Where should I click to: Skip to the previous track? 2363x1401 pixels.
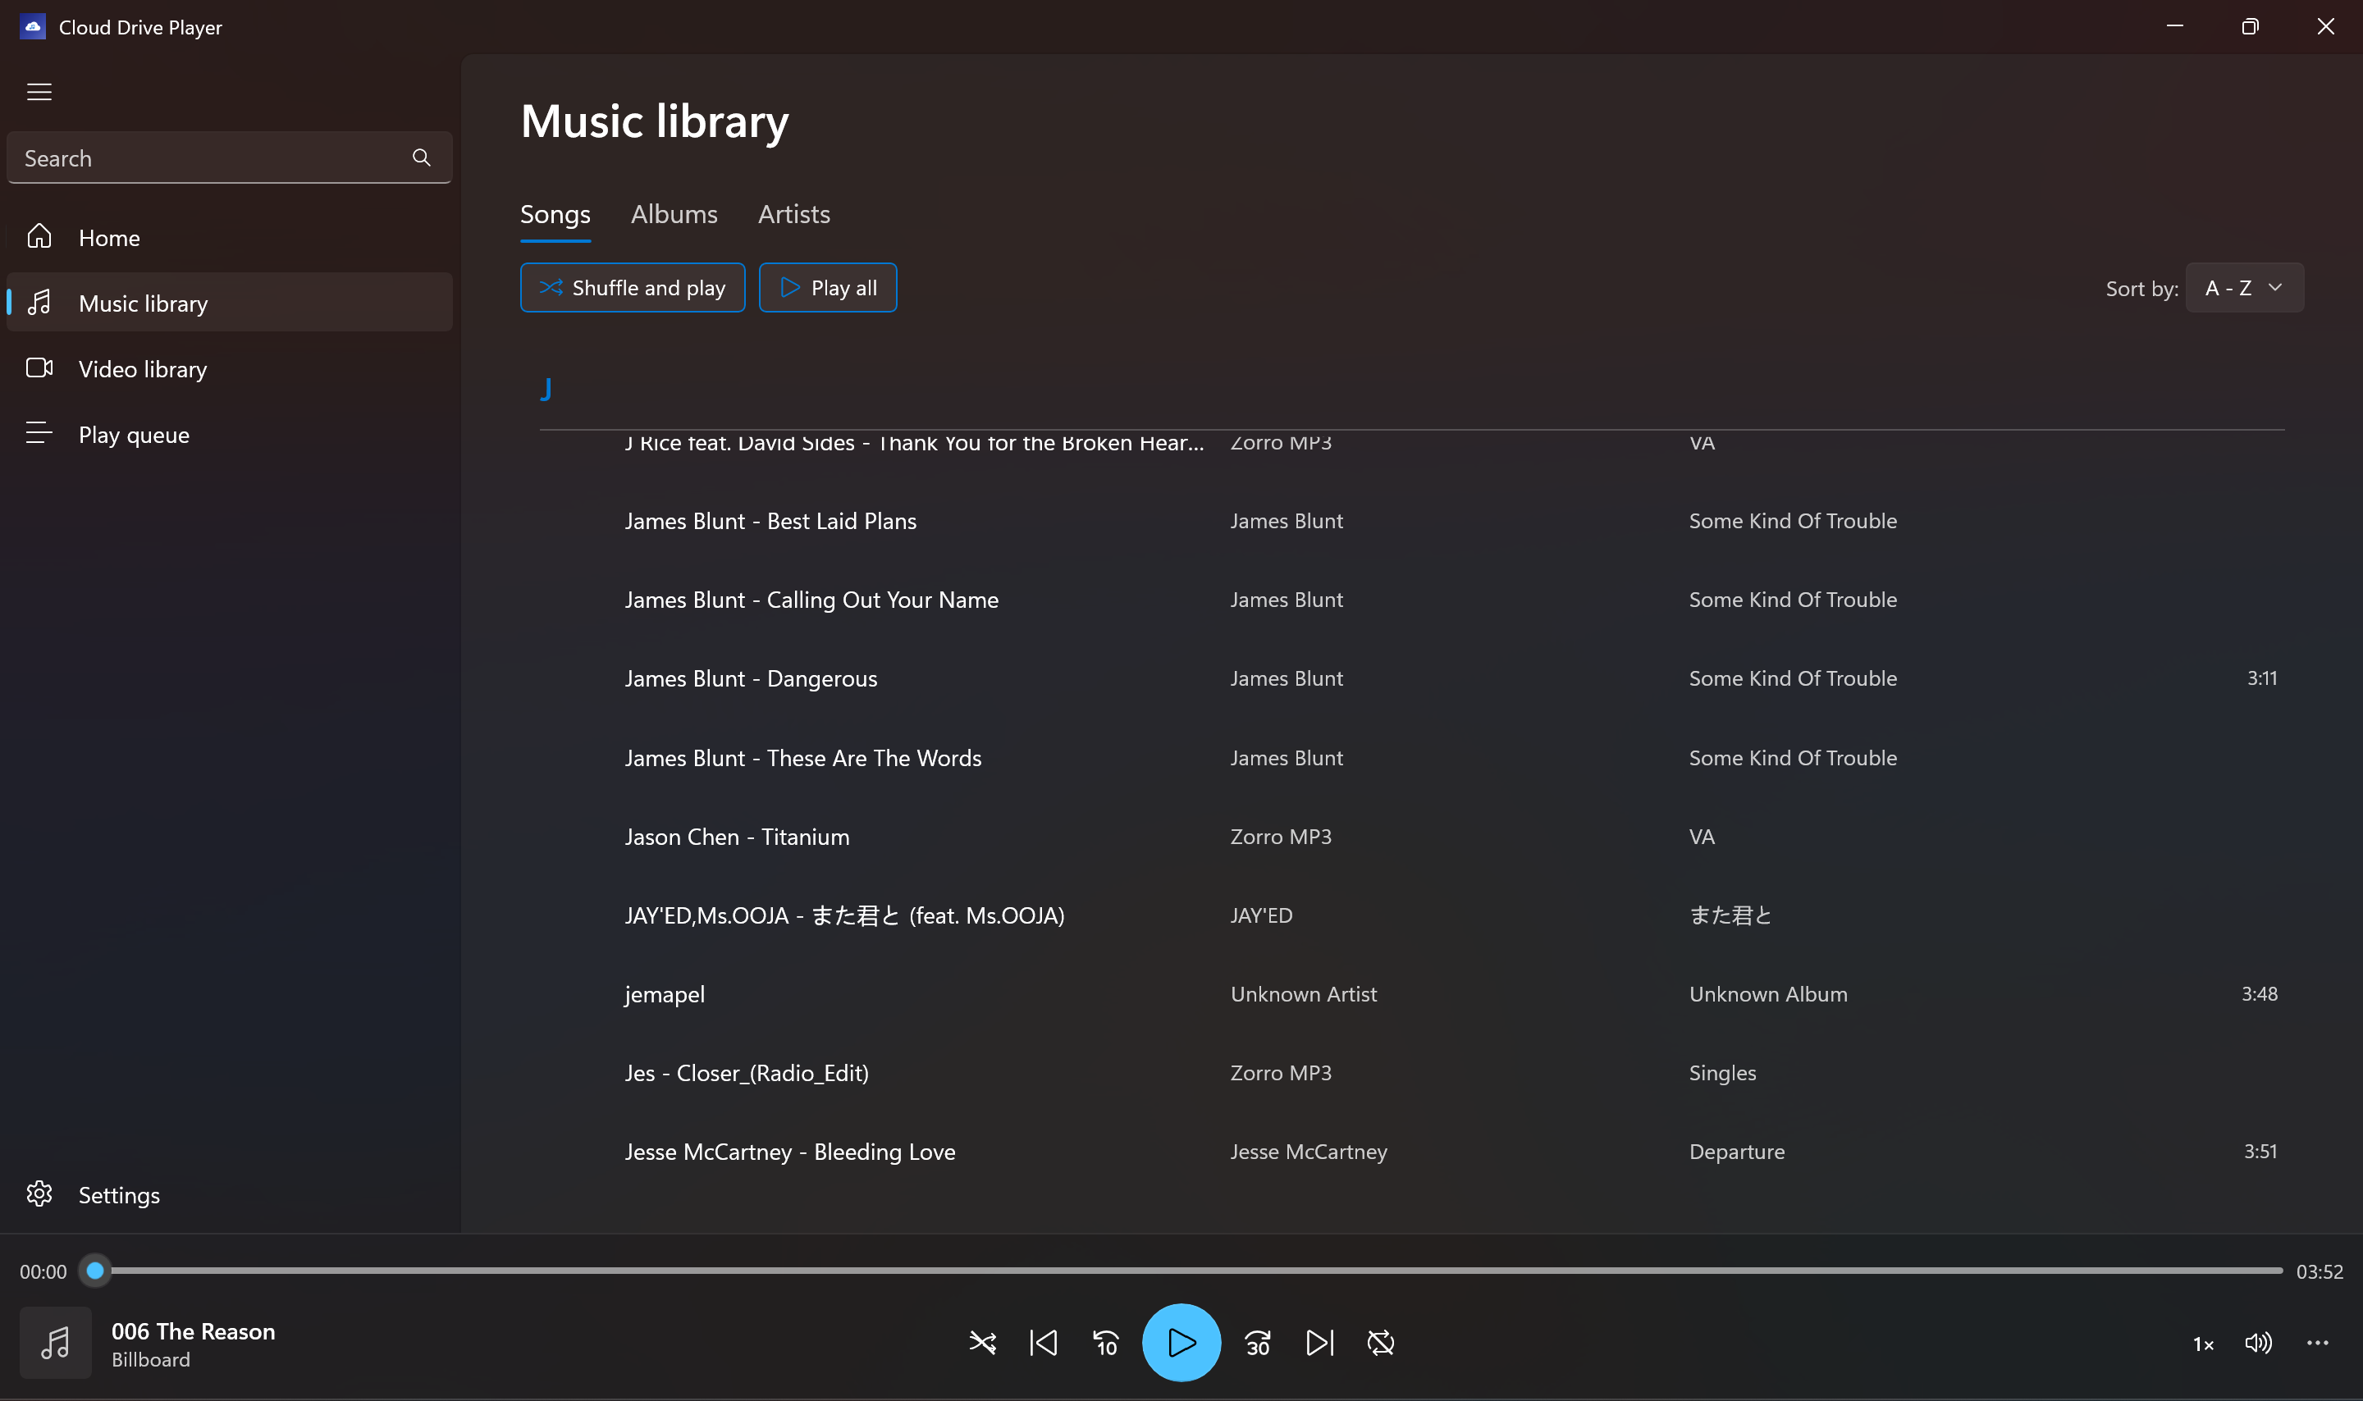(x=1042, y=1341)
